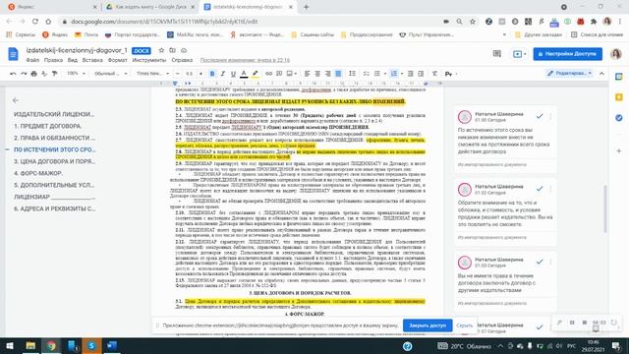This screenshot has width=629, height=354.
Task: Align text left
Action: tap(308, 74)
